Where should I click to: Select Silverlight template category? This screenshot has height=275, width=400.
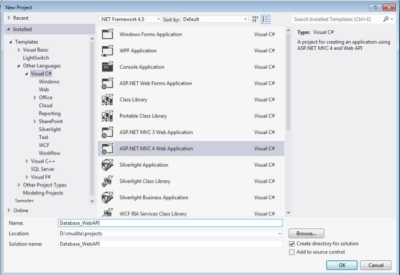pos(49,129)
